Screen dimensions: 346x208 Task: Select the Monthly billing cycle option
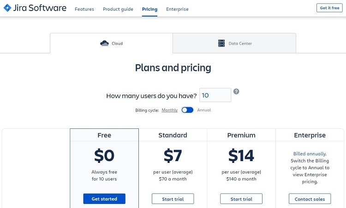pos(169,110)
